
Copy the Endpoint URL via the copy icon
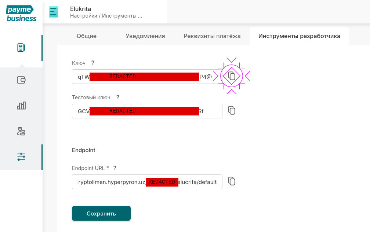(232, 181)
